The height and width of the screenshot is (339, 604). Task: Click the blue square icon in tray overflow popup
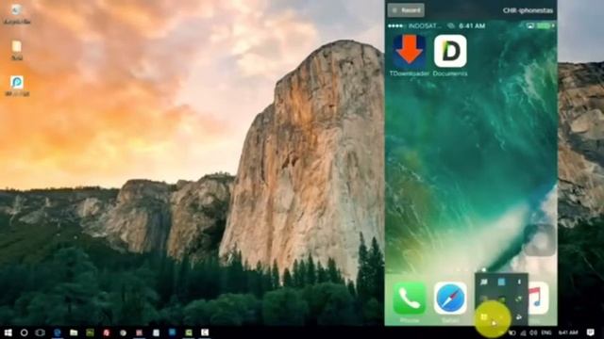pyautogui.click(x=501, y=282)
